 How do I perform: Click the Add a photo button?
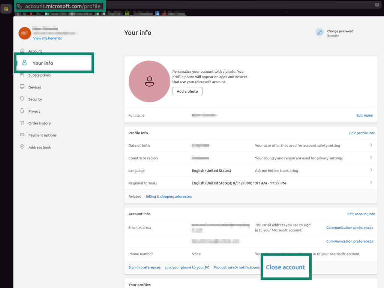(x=187, y=91)
